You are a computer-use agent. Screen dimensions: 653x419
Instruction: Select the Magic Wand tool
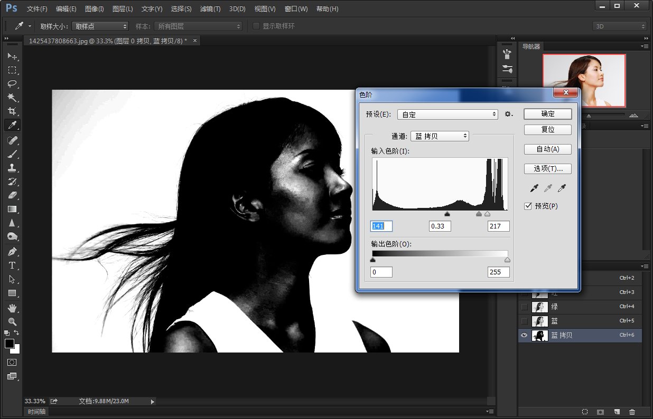tap(12, 98)
